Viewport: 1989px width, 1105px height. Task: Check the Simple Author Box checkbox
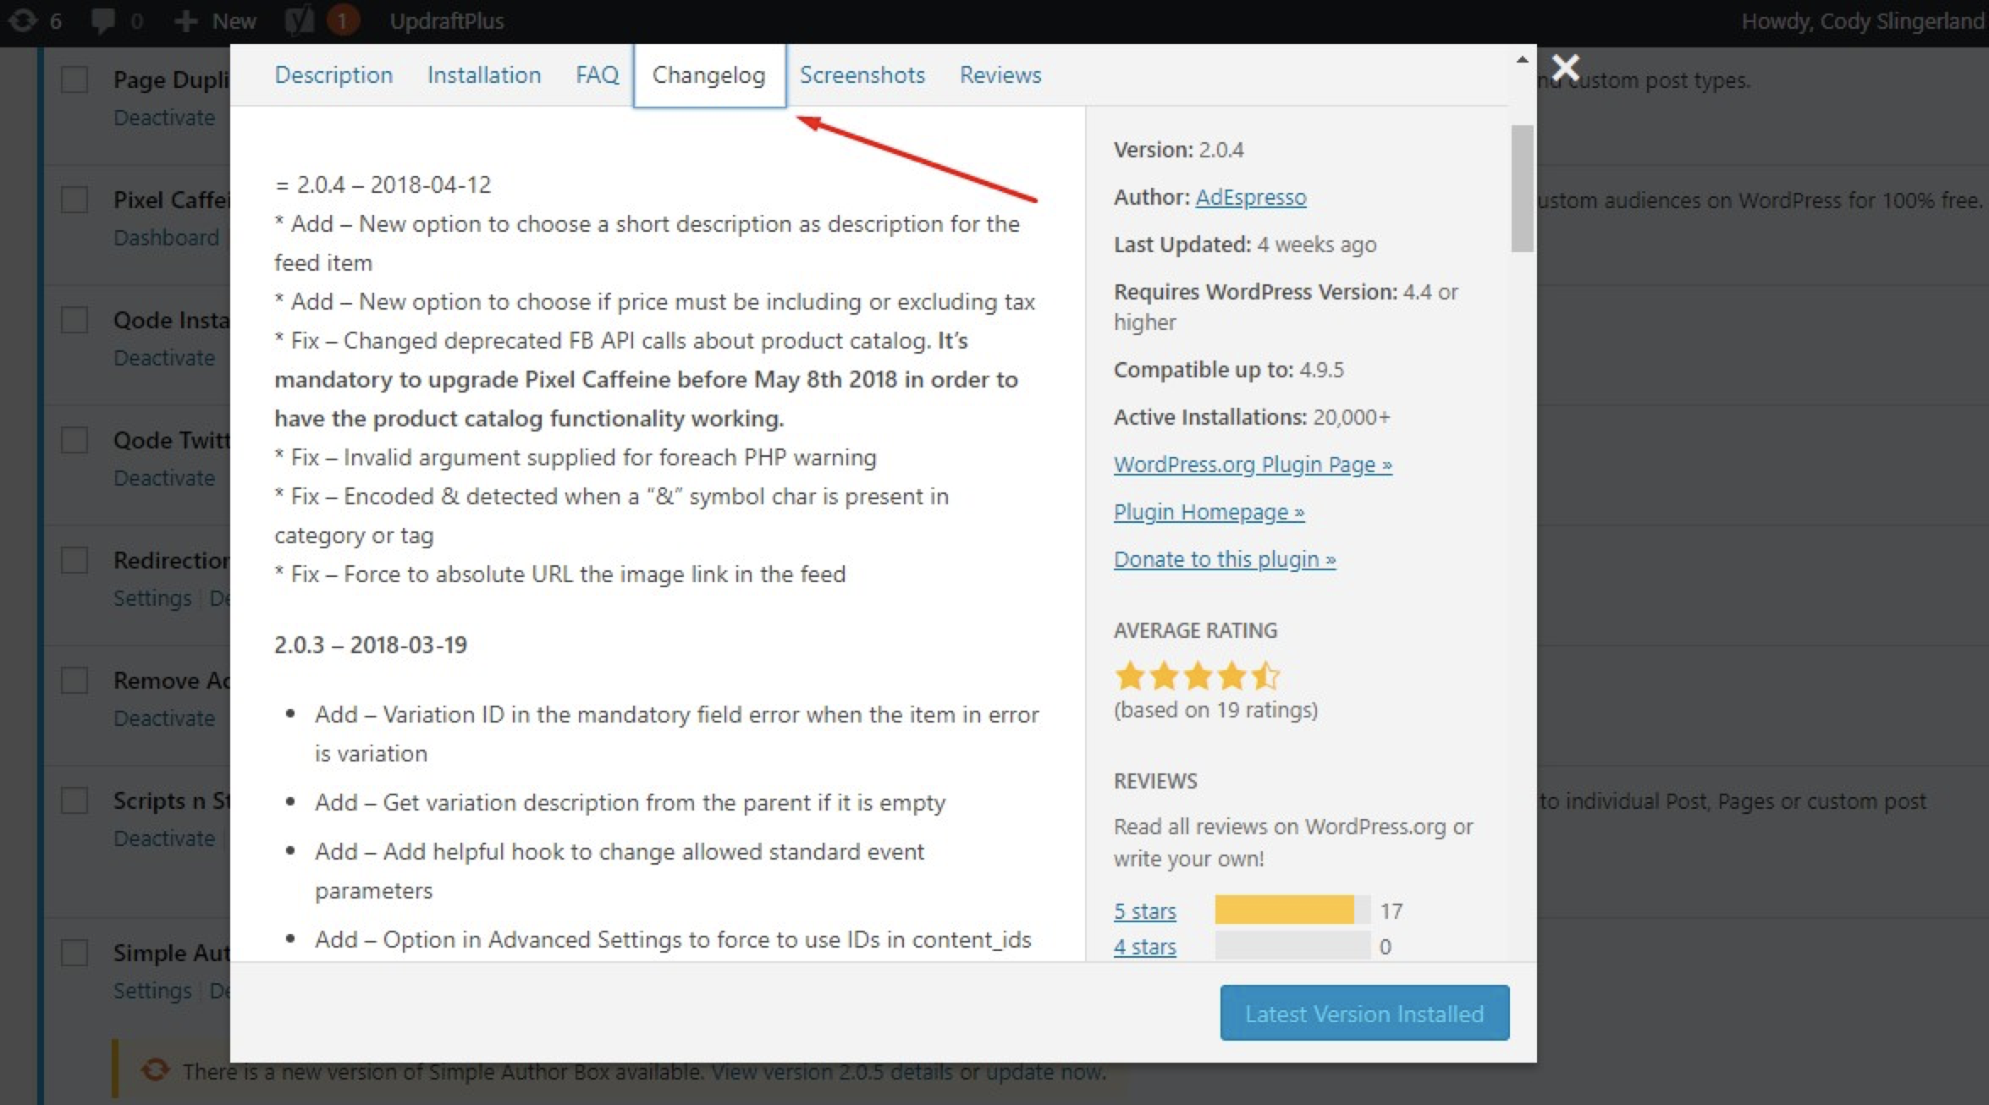[x=74, y=954]
